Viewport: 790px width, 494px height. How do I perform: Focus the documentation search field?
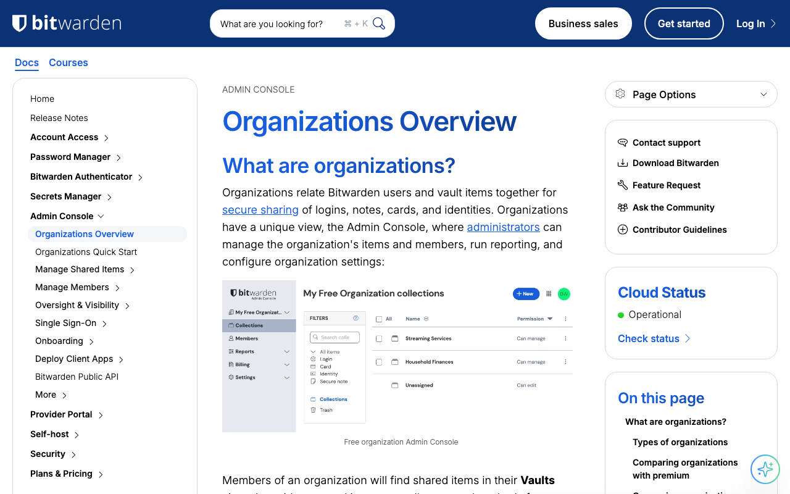tap(302, 23)
